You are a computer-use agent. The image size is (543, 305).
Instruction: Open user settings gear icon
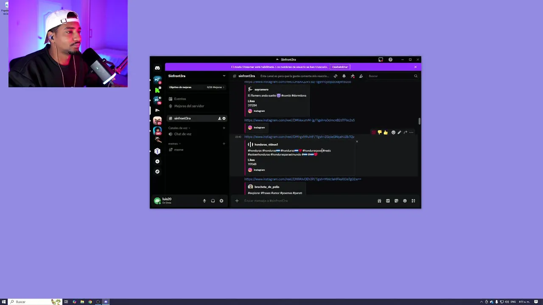pyautogui.click(x=221, y=201)
